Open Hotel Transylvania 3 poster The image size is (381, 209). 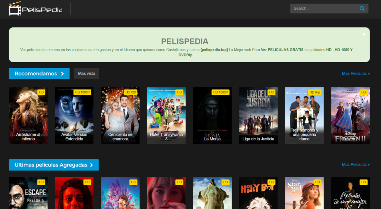(x=166, y=115)
